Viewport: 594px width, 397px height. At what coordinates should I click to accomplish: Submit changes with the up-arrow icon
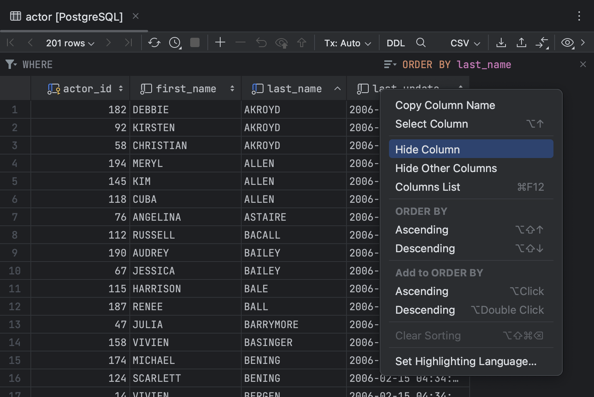(x=301, y=43)
